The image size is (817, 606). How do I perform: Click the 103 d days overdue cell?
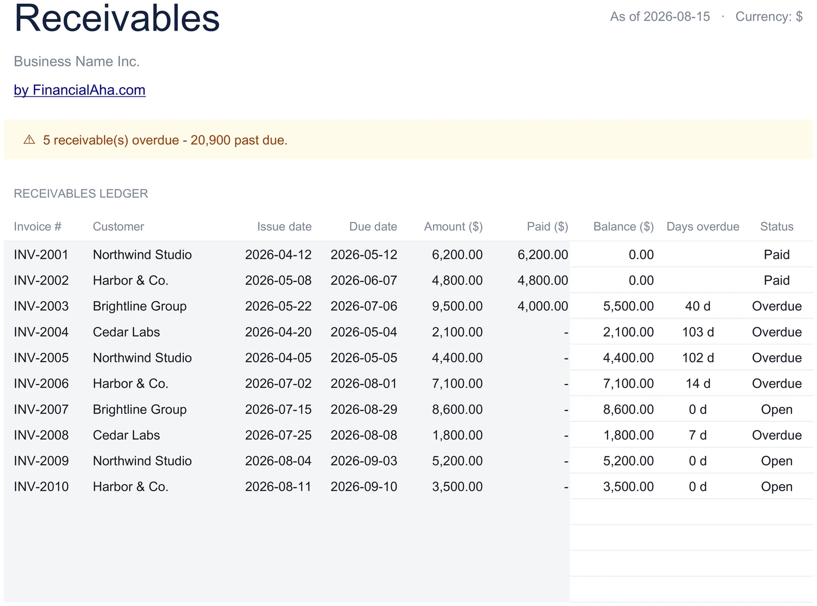pyautogui.click(x=698, y=332)
